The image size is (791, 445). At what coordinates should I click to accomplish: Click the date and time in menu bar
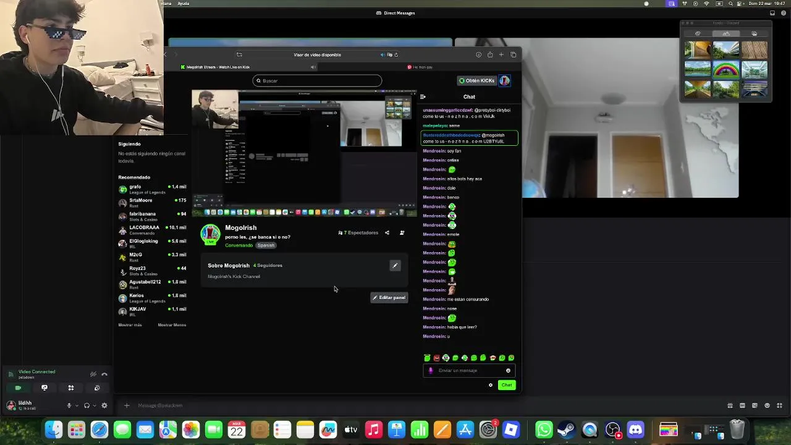pyautogui.click(x=766, y=3)
